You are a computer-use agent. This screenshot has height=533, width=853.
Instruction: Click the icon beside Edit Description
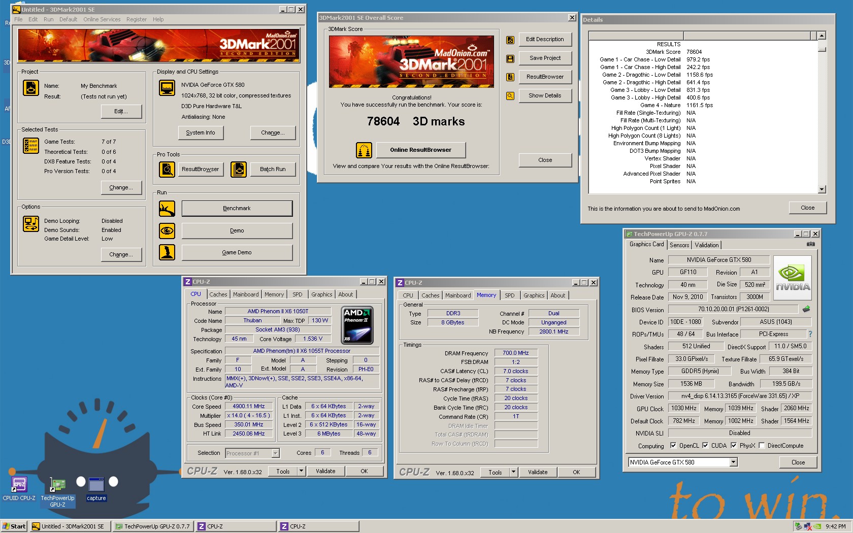pyautogui.click(x=510, y=40)
